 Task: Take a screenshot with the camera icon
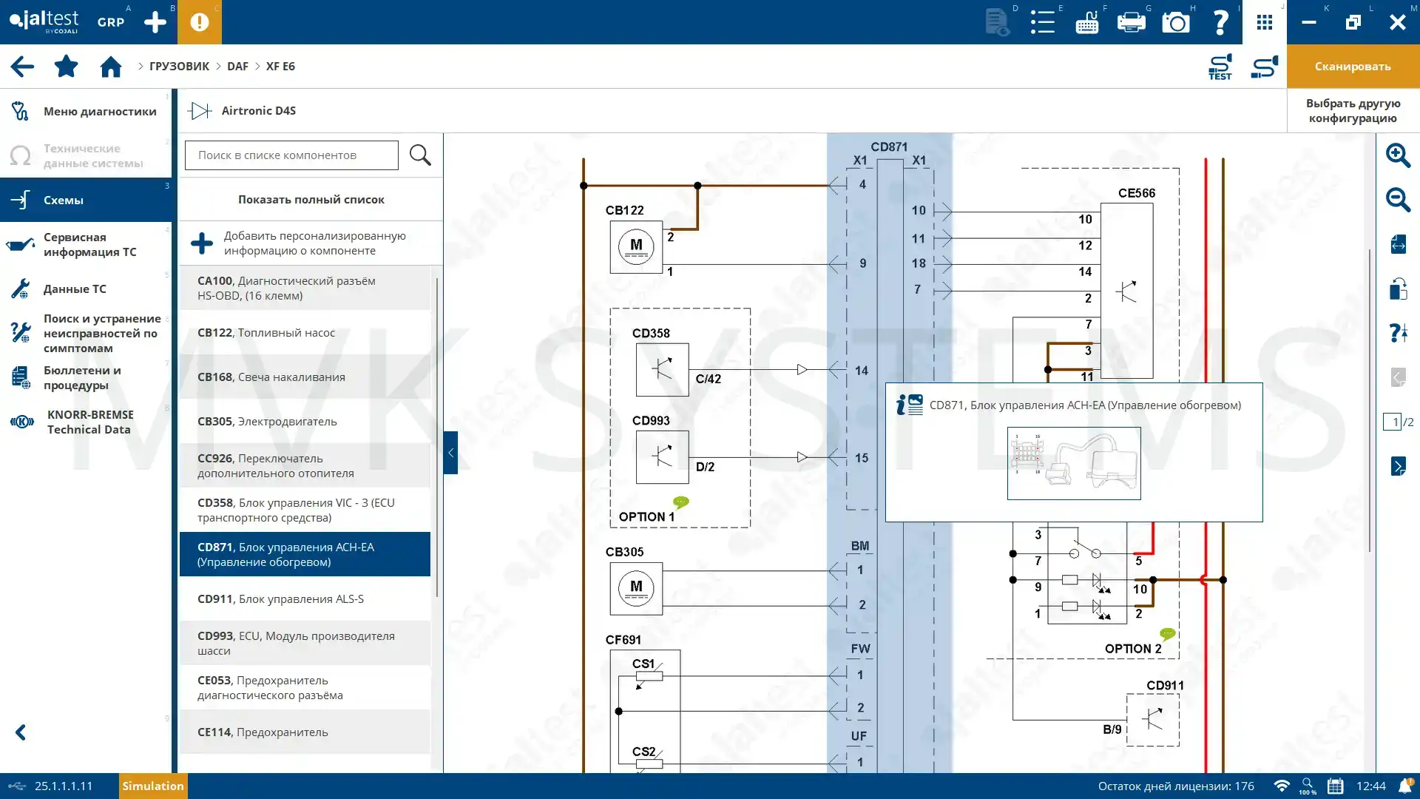1176,22
